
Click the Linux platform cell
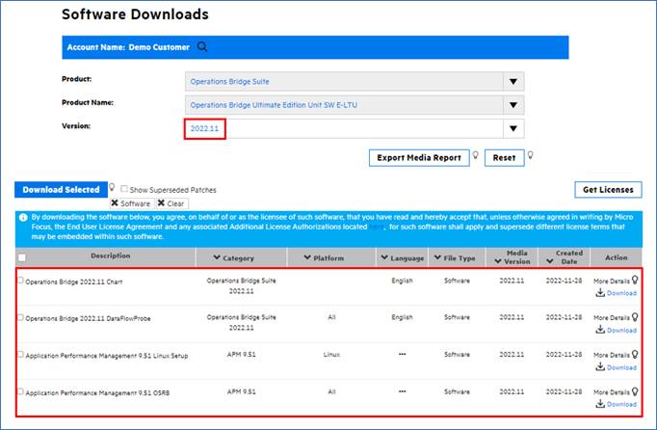pyautogui.click(x=331, y=355)
